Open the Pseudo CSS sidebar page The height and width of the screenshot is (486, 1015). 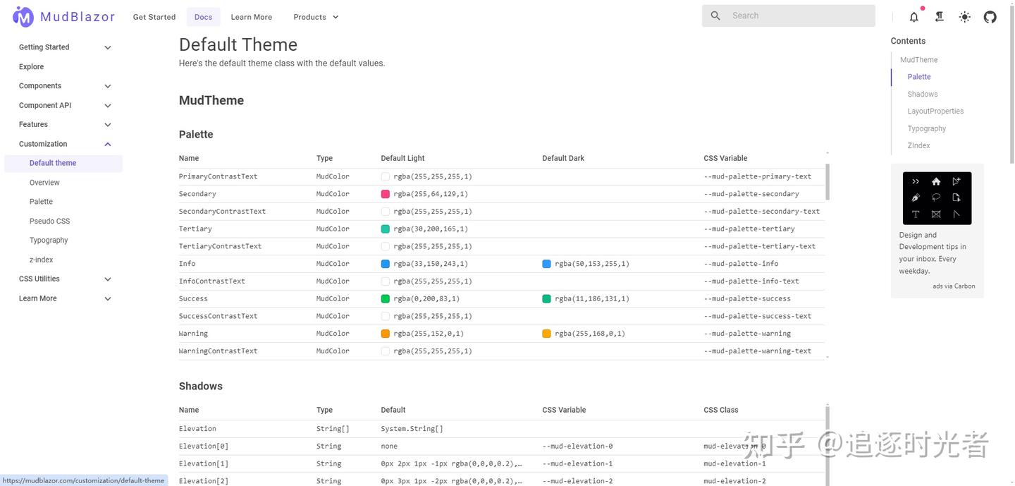pyautogui.click(x=49, y=221)
